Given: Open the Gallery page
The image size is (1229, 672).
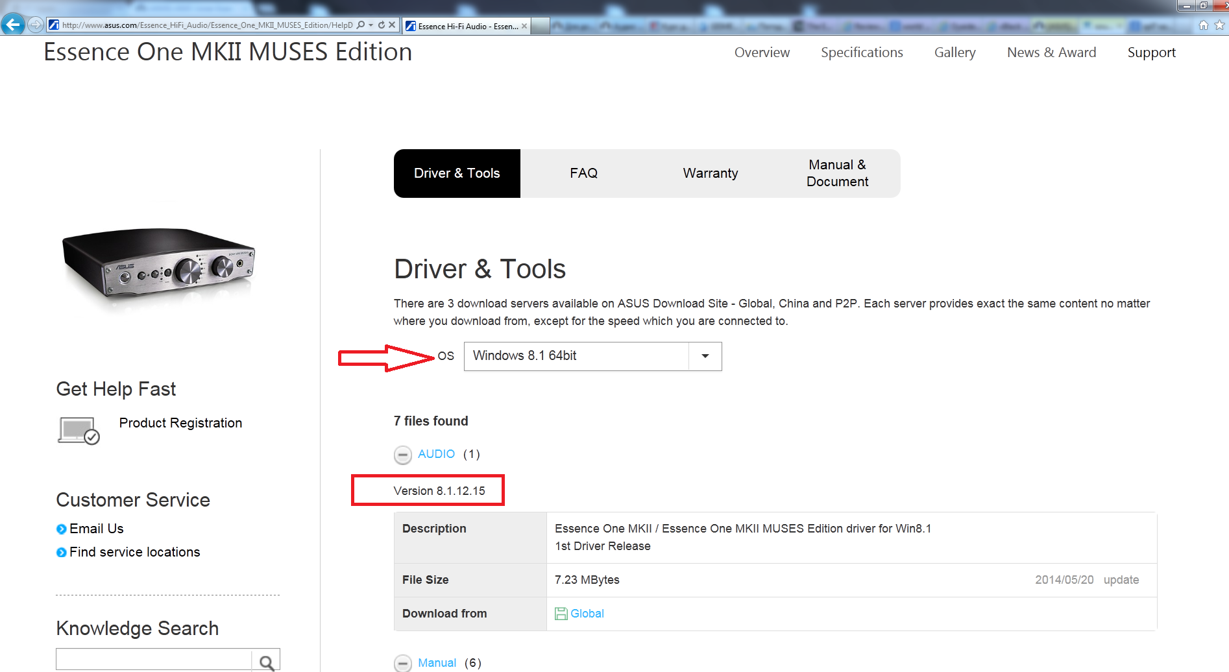Looking at the screenshot, I should point(955,53).
